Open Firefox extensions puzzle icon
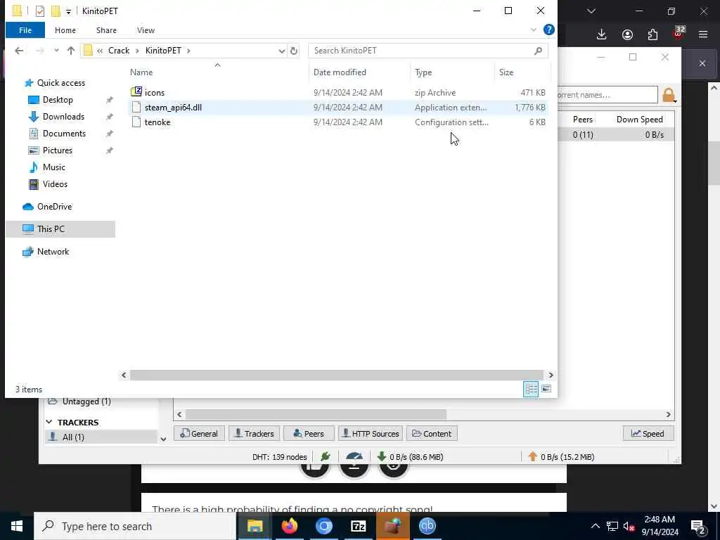Viewport: 720px width, 540px height. coord(652,34)
